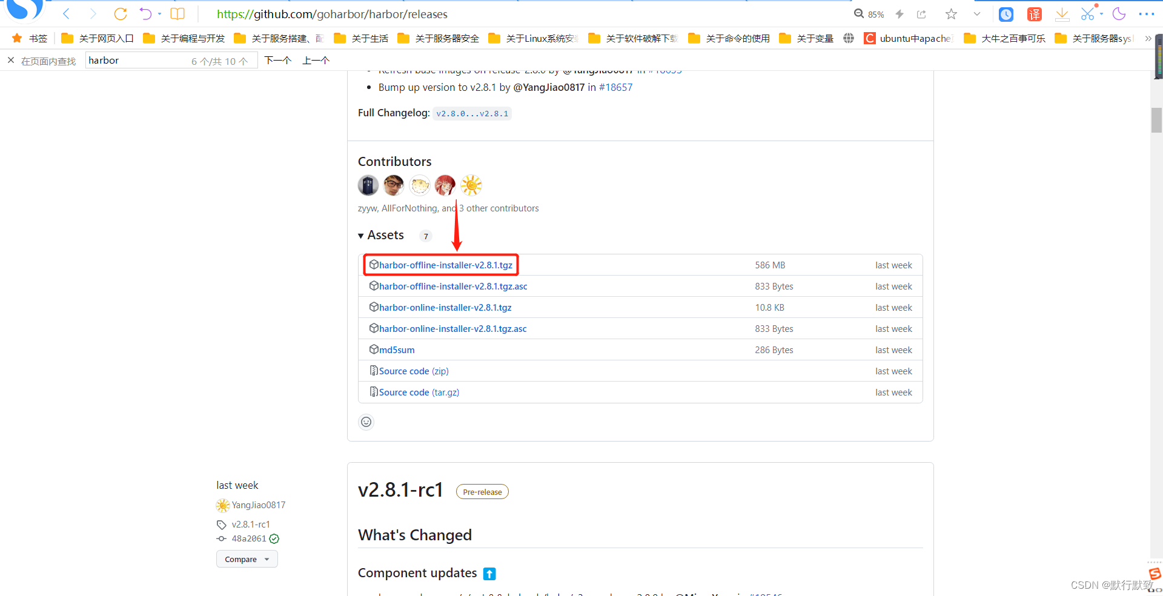This screenshot has height=596, width=1163.
Task: Click the v2.8.1-rc1 tag link
Action: (251, 525)
